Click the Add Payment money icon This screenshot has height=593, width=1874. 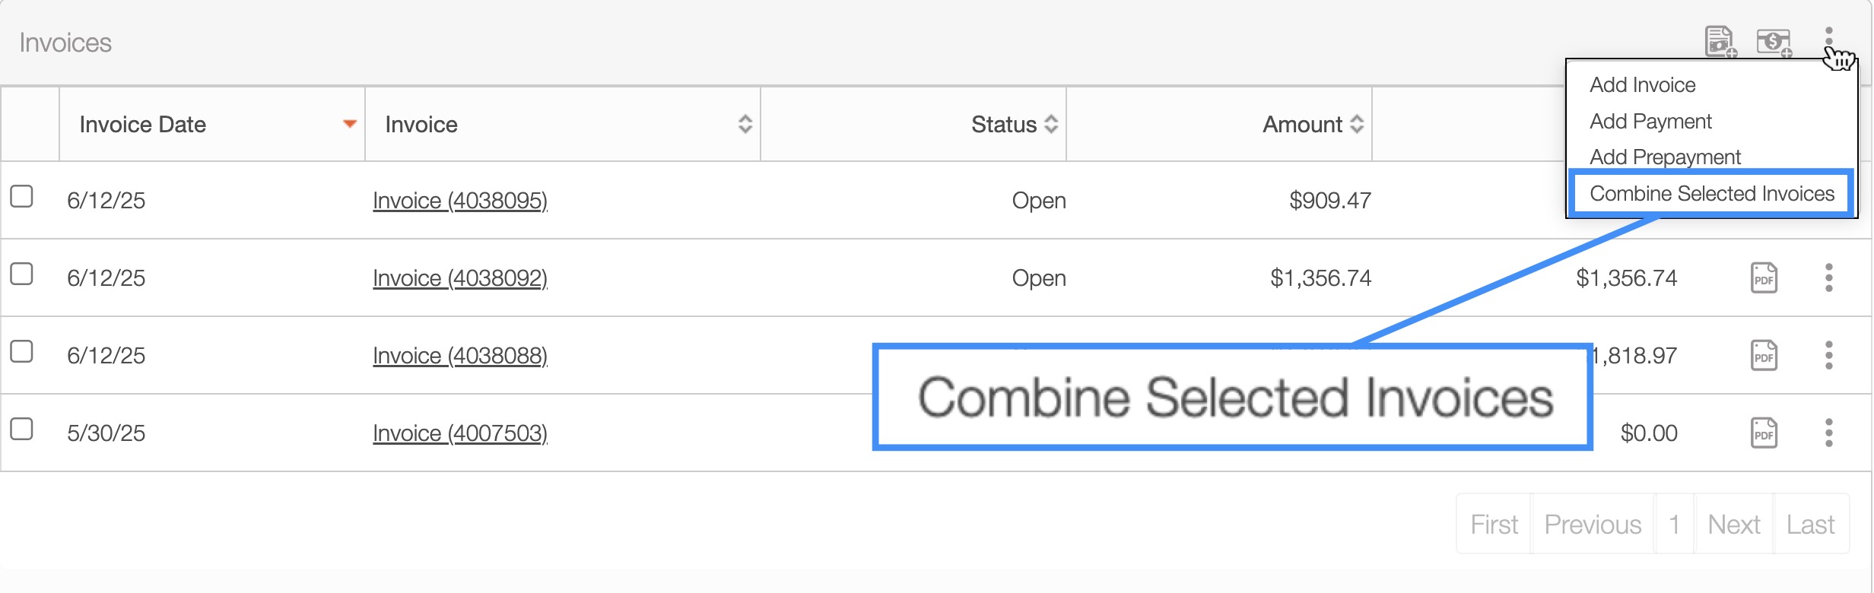tap(1774, 42)
